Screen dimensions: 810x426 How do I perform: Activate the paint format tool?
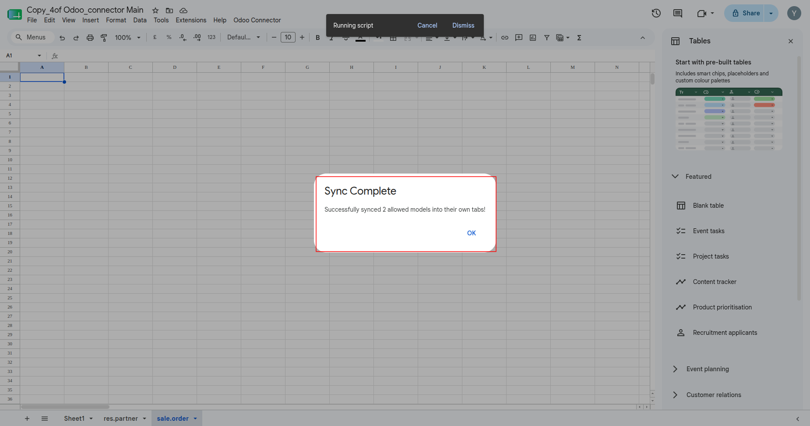(x=104, y=38)
